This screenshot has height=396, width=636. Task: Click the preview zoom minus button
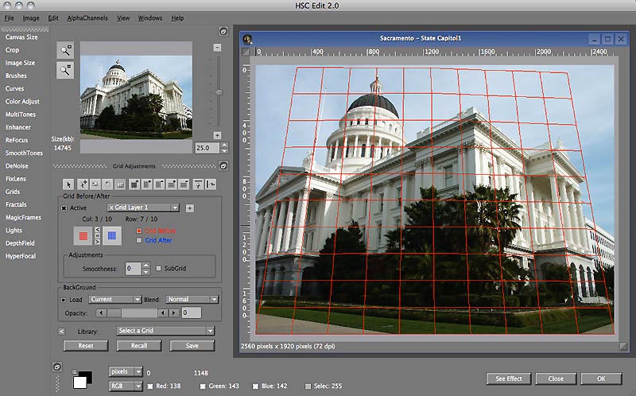[x=217, y=48]
